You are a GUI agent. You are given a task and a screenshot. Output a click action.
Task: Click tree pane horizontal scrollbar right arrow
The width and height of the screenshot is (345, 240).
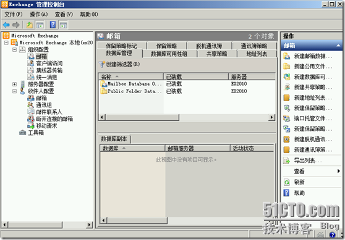(x=89, y=225)
